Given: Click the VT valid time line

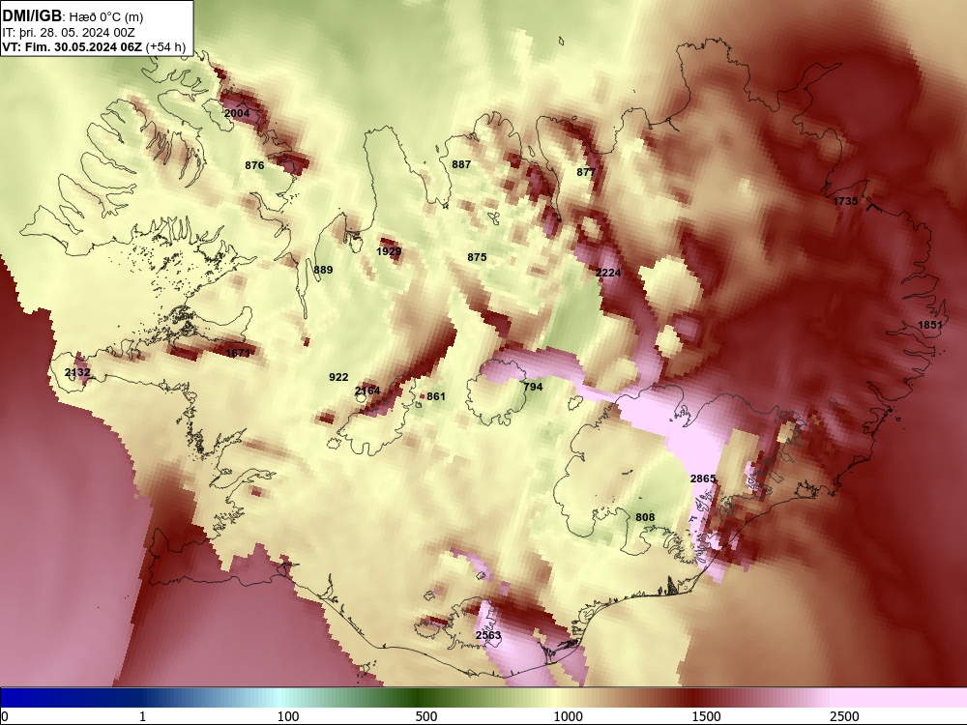Looking at the screenshot, I should (94, 47).
